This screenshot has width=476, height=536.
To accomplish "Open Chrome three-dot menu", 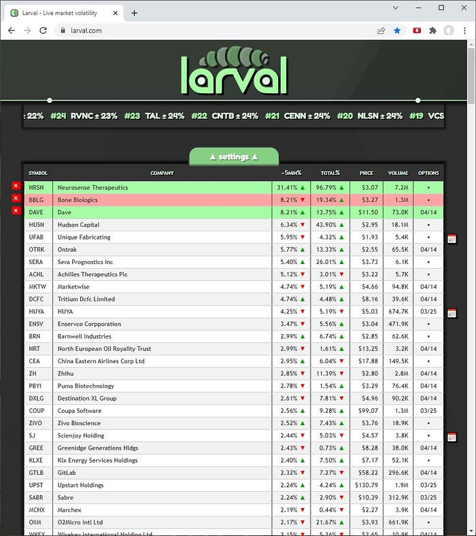I will click(x=464, y=31).
